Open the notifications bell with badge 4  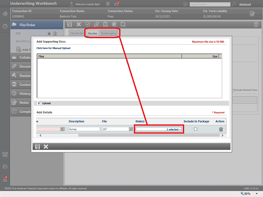click(5, 179)
